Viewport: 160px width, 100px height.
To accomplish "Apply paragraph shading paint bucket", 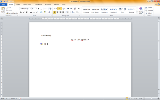I will pyautogui.click(x=73, y=12).
